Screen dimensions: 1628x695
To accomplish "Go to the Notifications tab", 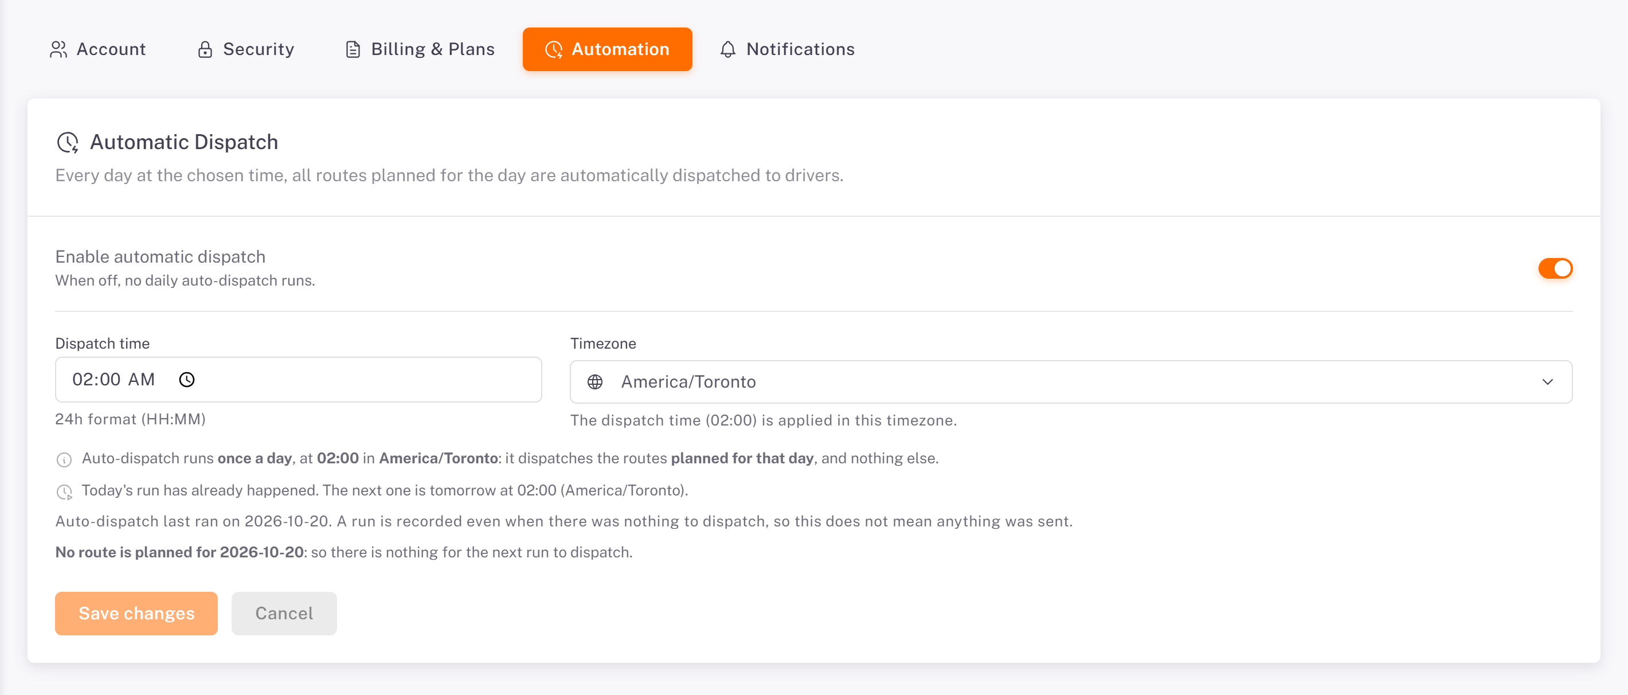I will [x=787, y=49].
